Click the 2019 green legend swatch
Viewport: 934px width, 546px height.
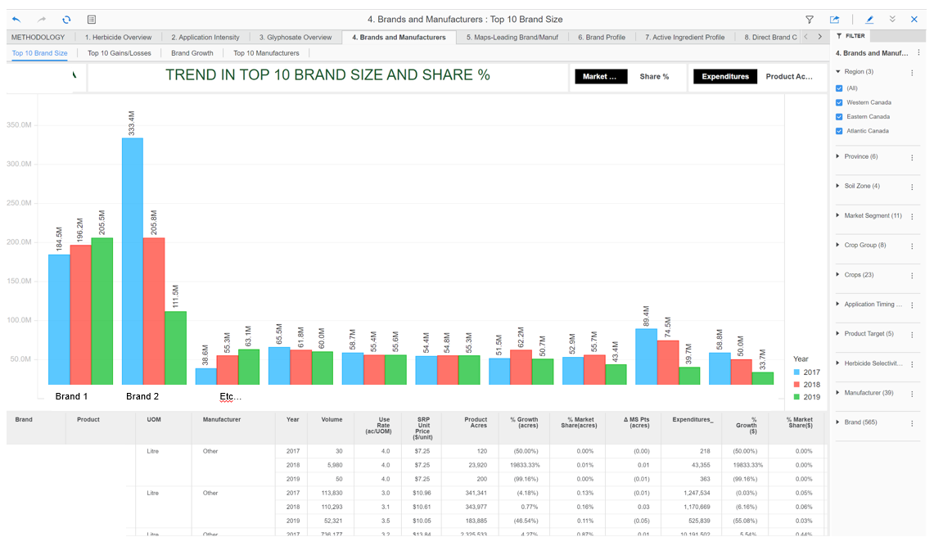796,397
